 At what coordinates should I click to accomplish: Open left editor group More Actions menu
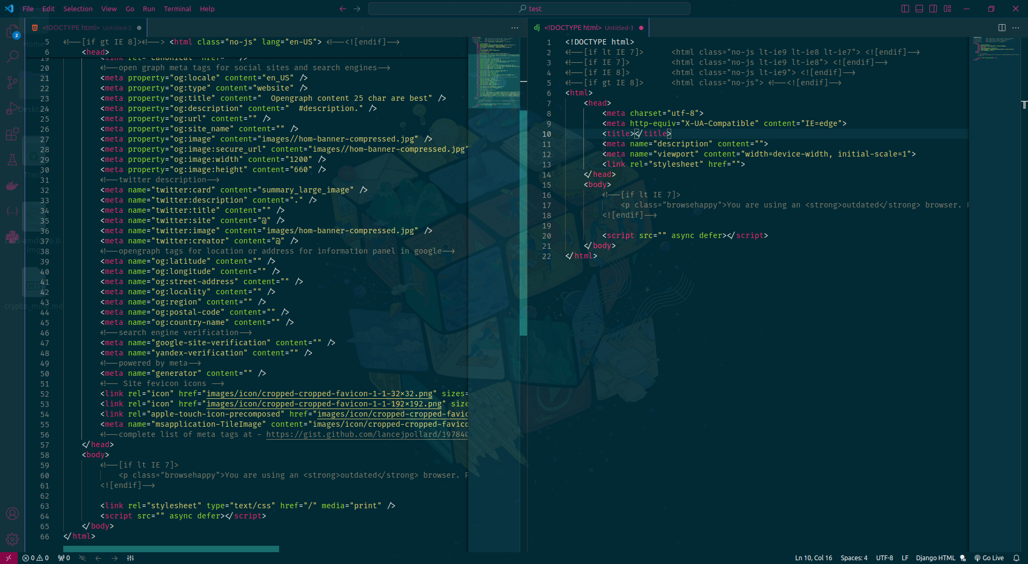(x=515, y=27)
